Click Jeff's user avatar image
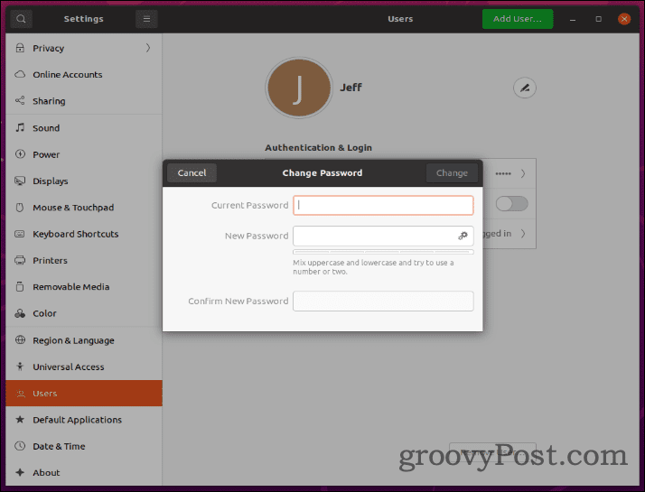645x492 pixels. pyautogui.click(x=298, y=88)
